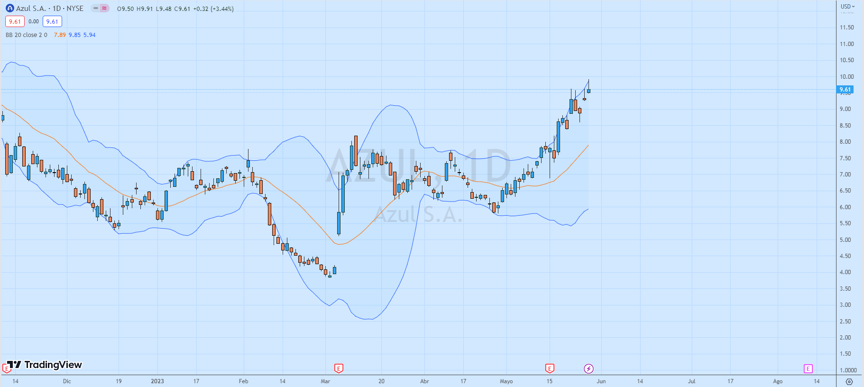Click the 5.00 price scale label

845,240
